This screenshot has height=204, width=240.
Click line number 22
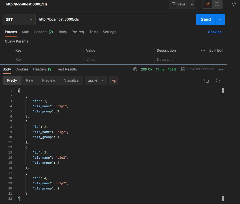click(x=10, y=199)
